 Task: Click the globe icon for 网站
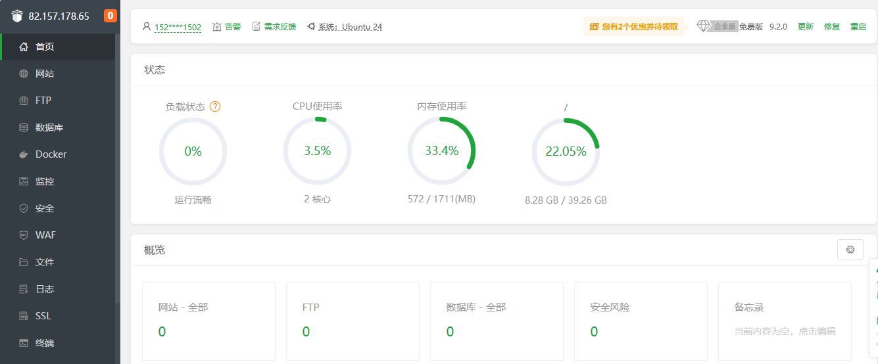(24, 74)
